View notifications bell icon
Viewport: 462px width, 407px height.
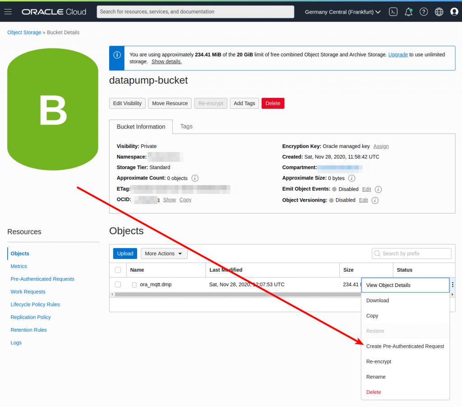[408, 12]
